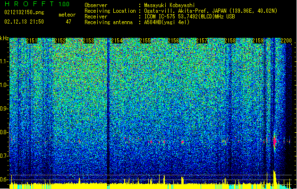Click the 2159 time marker

[258, 41]
